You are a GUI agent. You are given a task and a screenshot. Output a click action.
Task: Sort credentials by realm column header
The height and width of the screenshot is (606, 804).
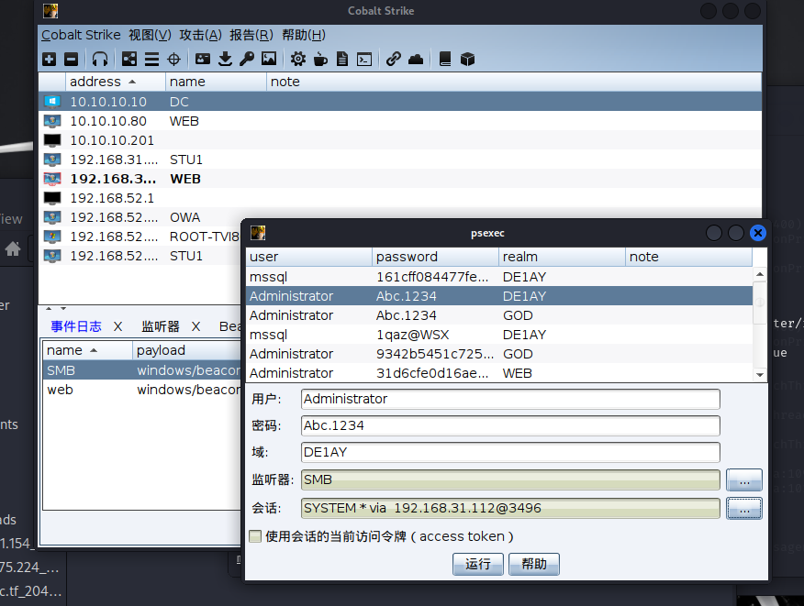tap(562, 257)
